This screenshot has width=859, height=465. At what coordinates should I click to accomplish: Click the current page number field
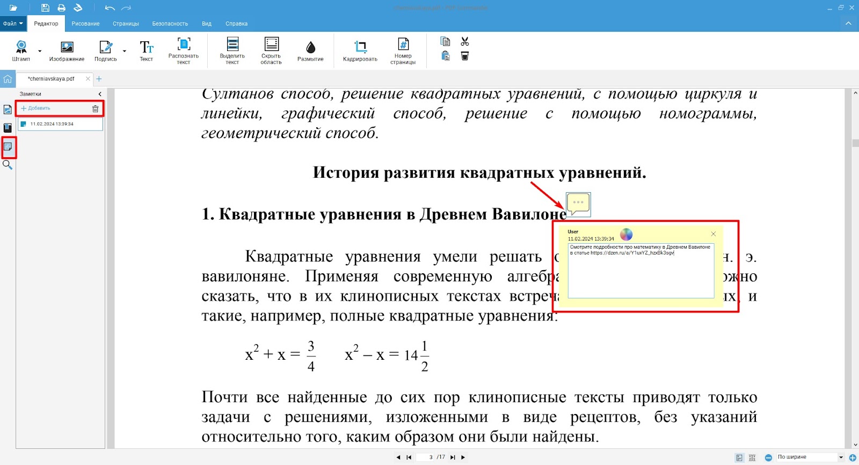425,457
